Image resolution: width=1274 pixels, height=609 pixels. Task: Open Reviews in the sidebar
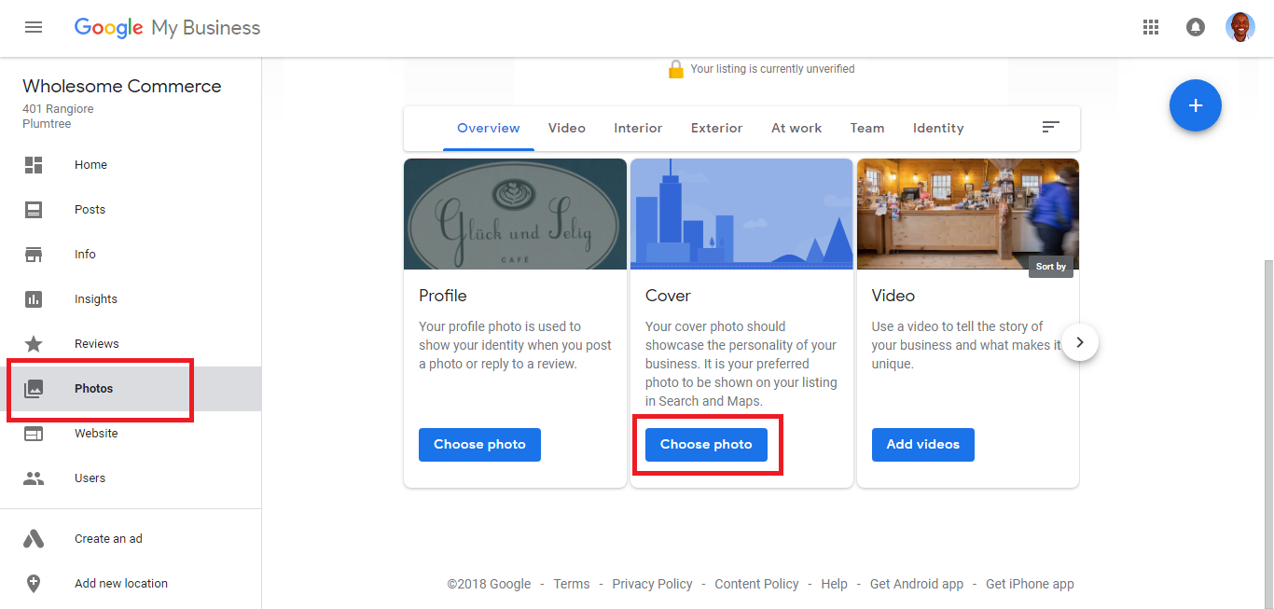point(131,344)
